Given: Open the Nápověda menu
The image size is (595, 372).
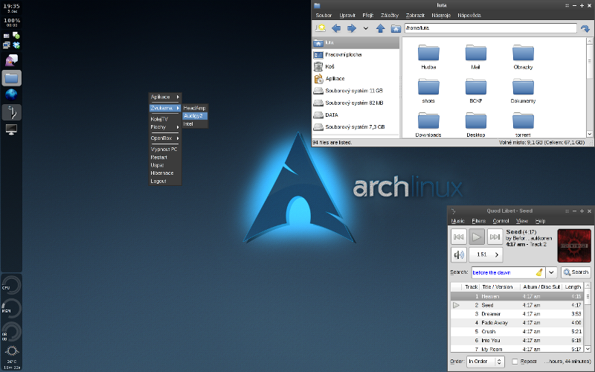Looking at the screenshot, I should click(469, 15).
